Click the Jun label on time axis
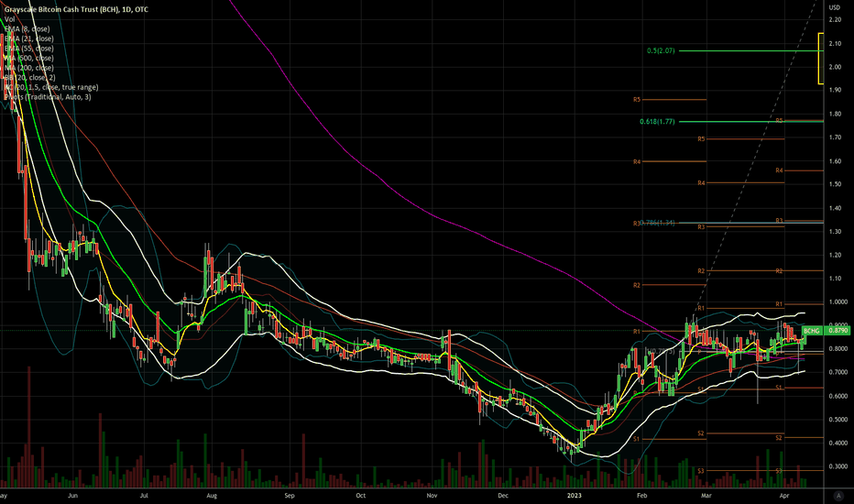This screenshot has width=854, height=504. 72,496
